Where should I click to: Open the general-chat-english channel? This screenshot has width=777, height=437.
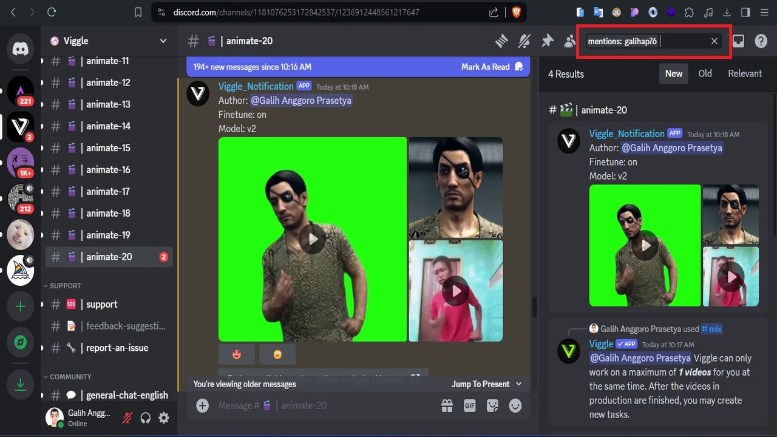pyautogui.click(x=109, y=396)
